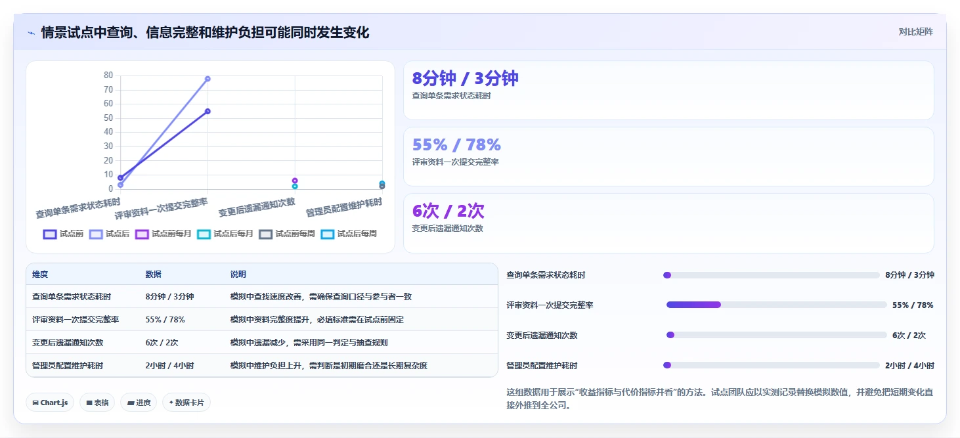Click the Chart.js tag
Viewport: 960px width, 438px height.
[50, 403]
